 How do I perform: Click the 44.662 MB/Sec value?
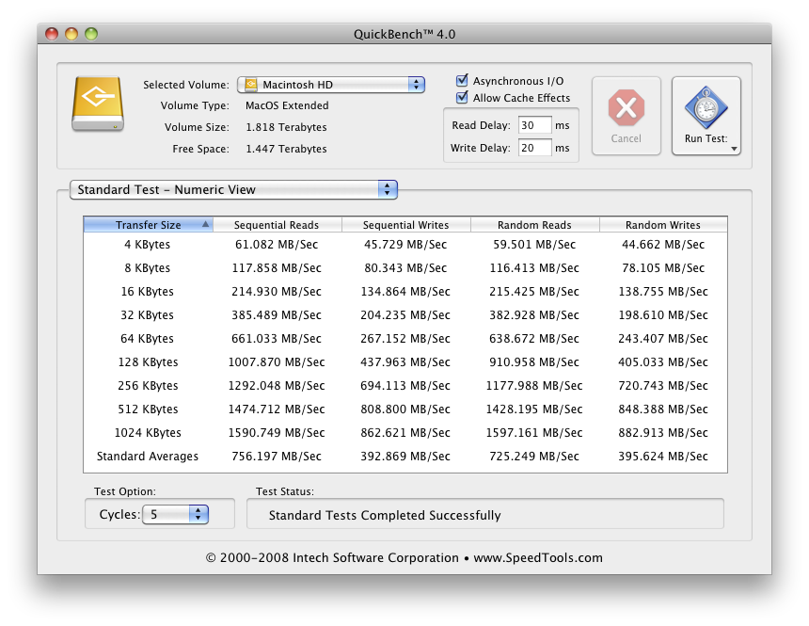pos(663,245)
